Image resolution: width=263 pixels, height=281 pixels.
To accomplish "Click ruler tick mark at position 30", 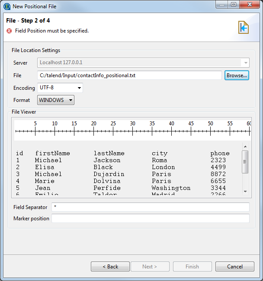I will click(133, 131).
